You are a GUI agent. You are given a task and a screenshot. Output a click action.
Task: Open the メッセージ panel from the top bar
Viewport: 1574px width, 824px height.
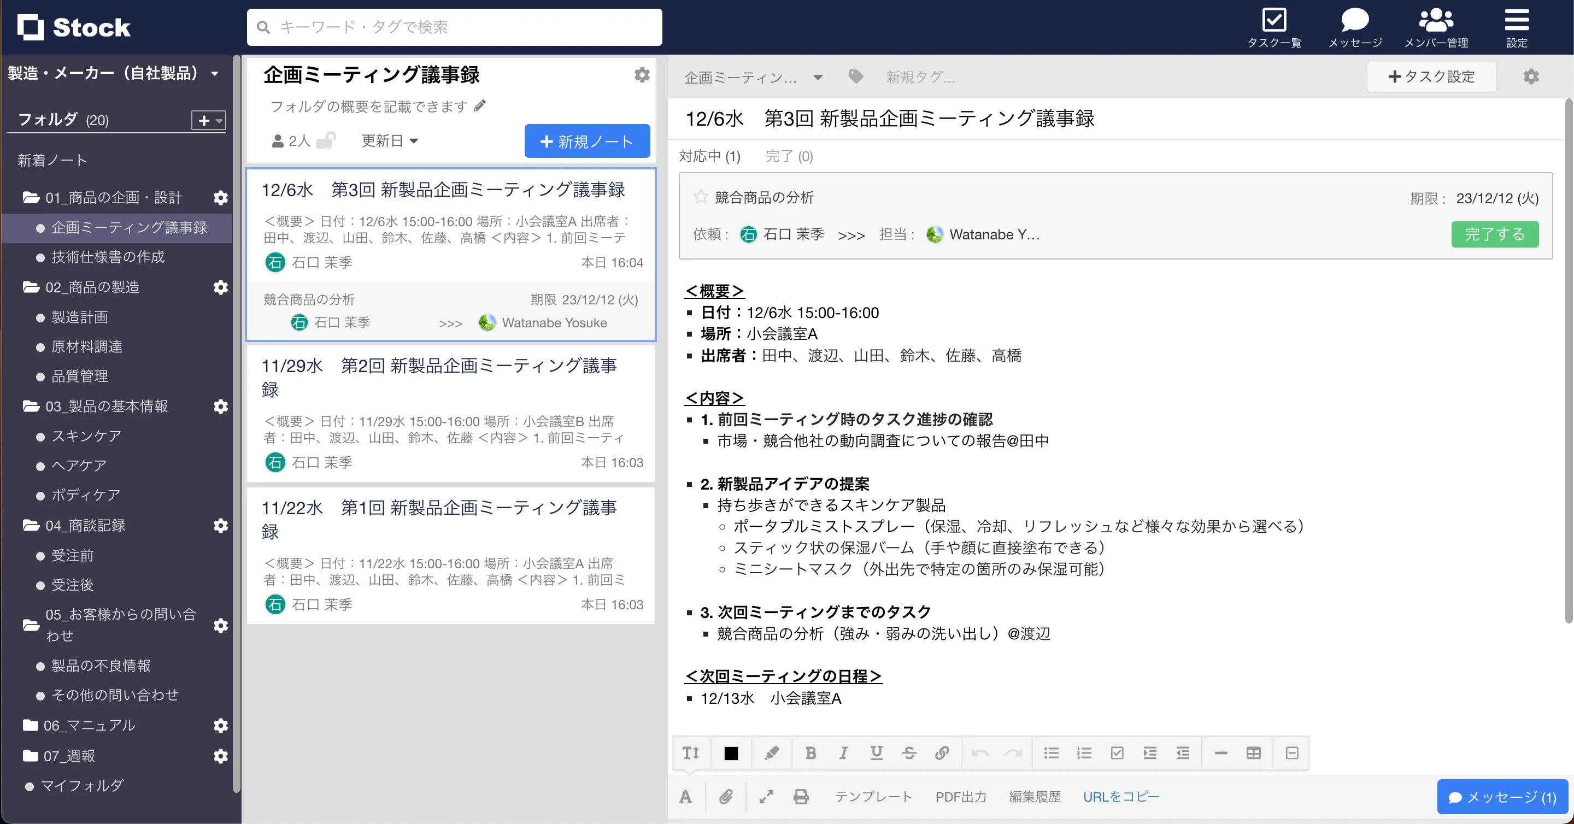pyautogui.click(x=1355, y=27)
